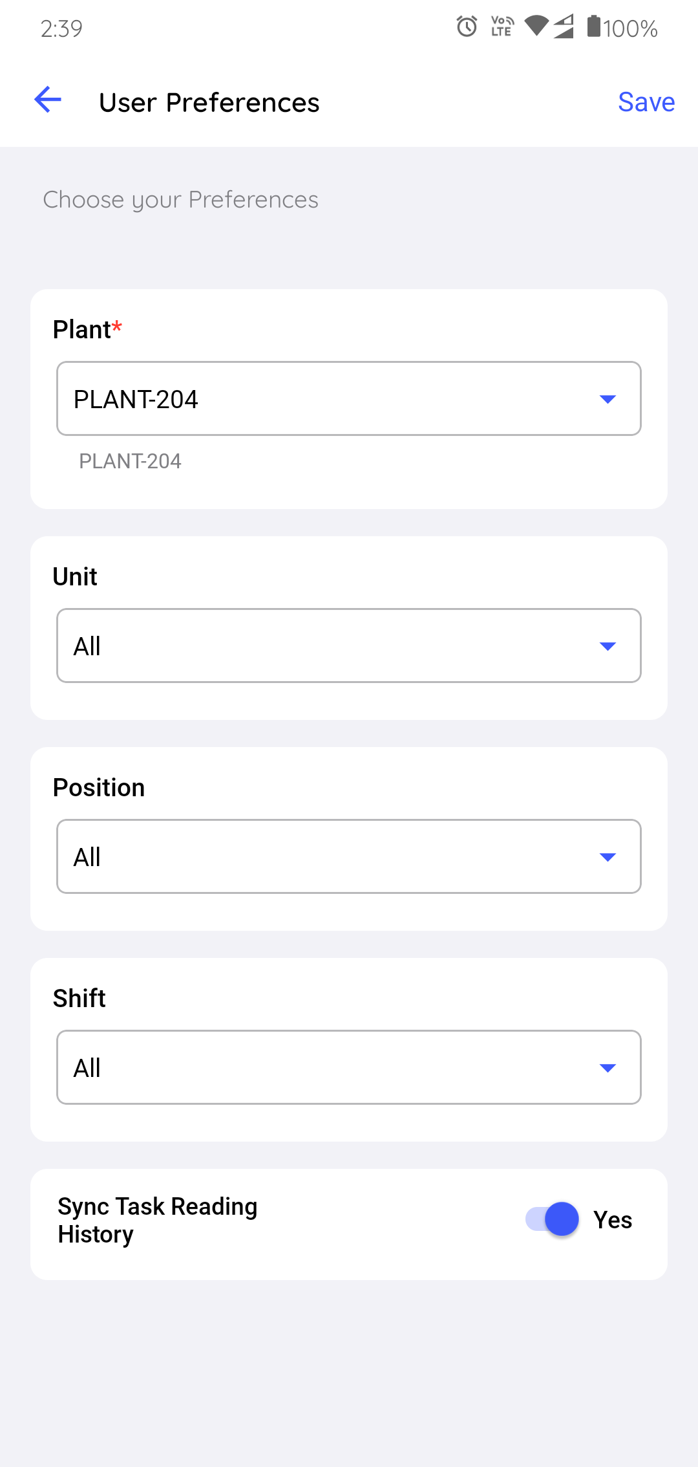Tap the PLANT-204 helper text below the field
Viewport: 698px width, 1467px height.
pos(130,461)
